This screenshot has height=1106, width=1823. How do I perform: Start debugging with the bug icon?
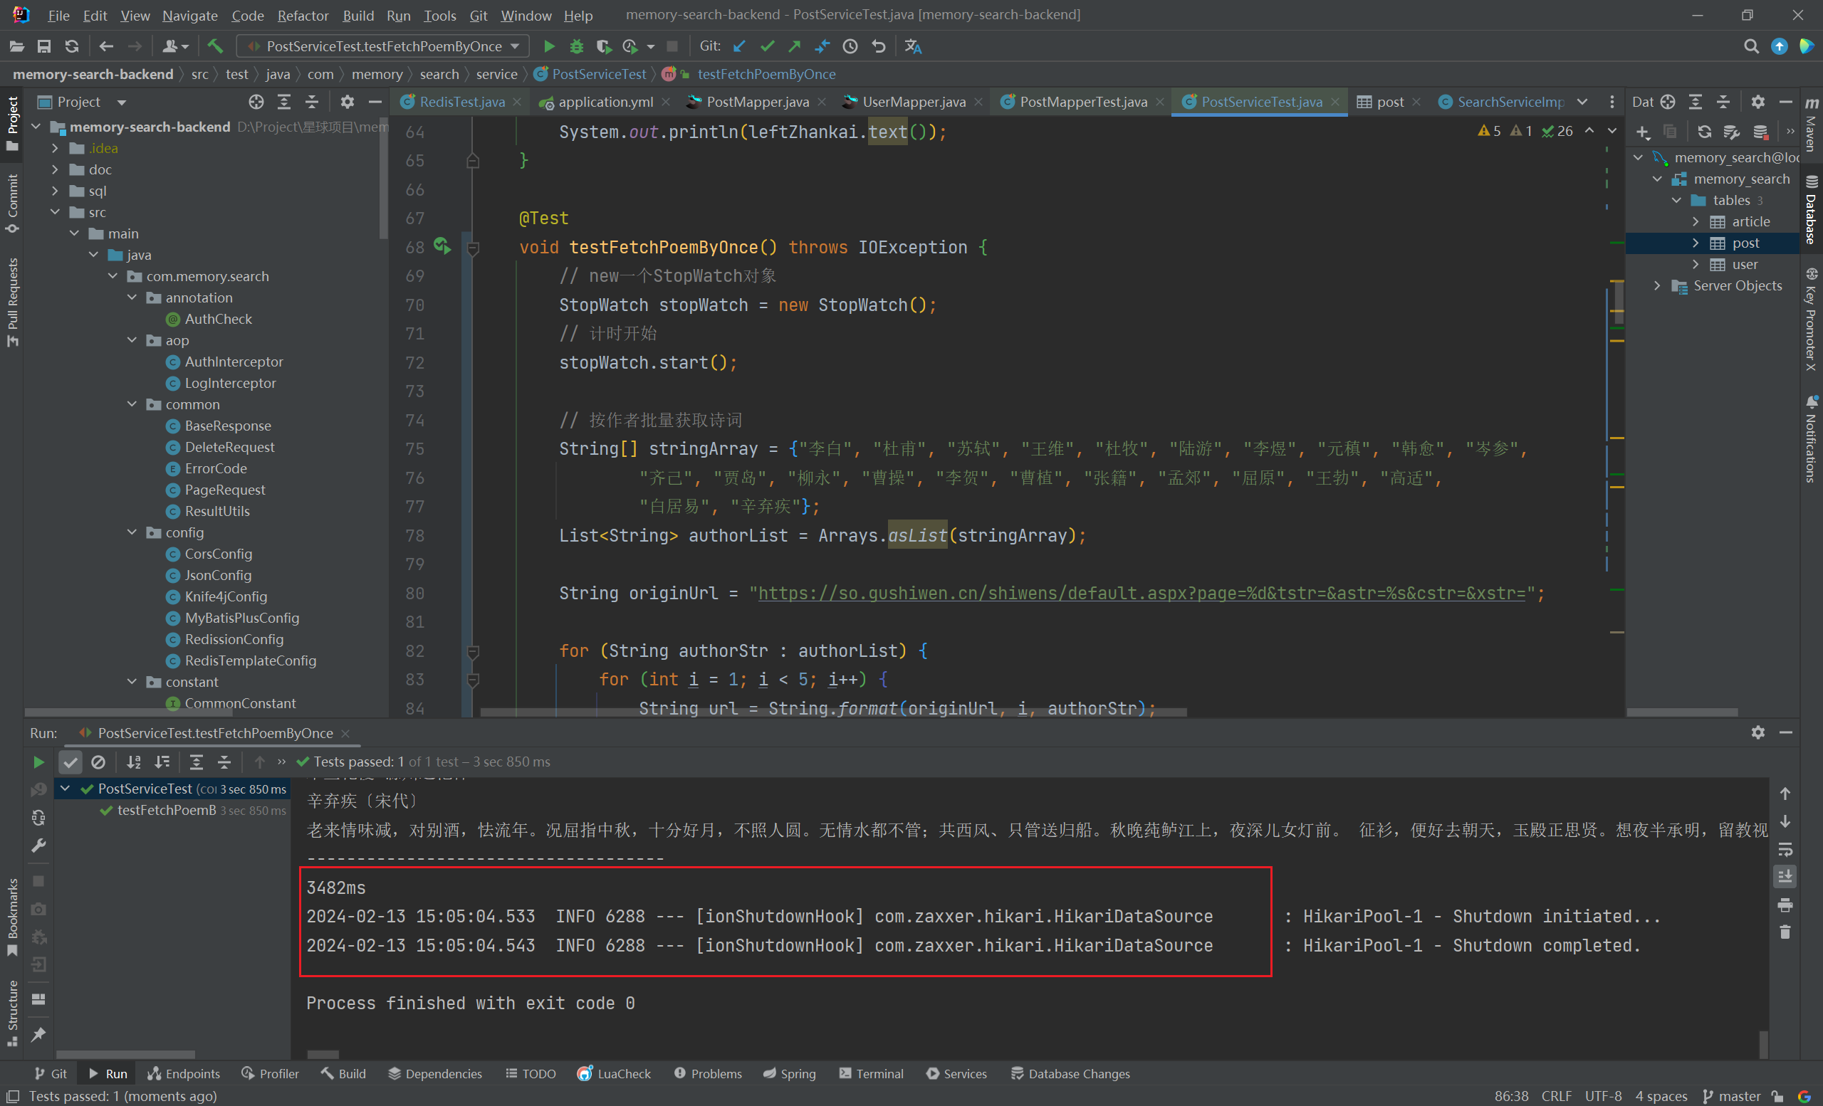(576, 46)
